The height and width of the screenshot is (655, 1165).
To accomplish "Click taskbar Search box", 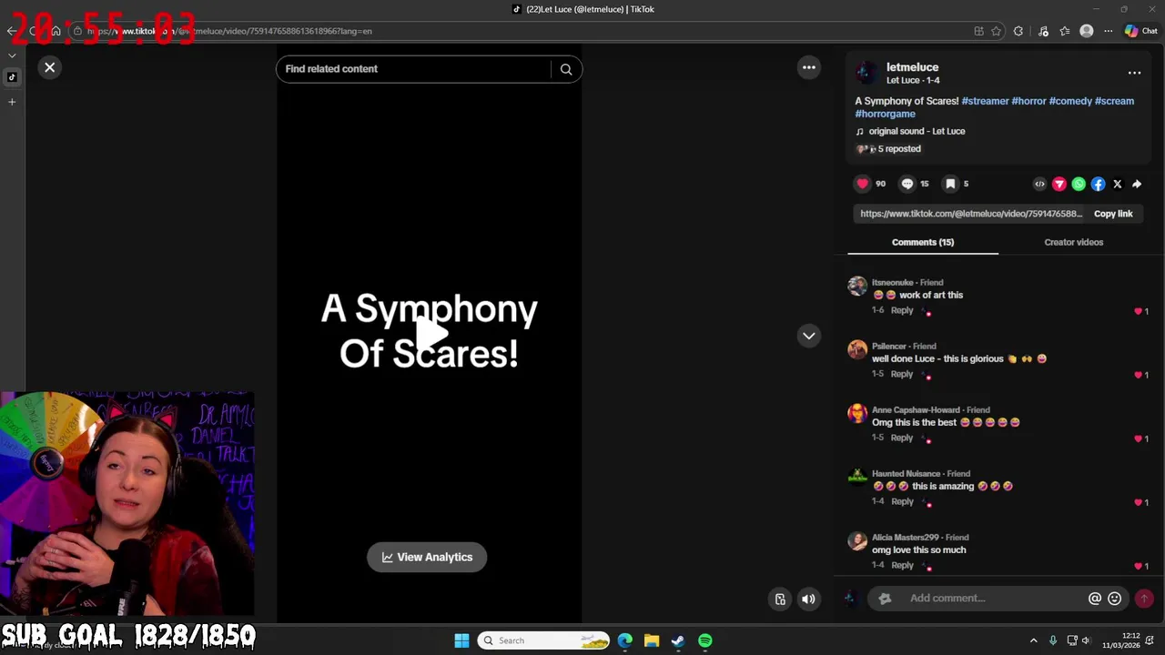I will 544,640.
